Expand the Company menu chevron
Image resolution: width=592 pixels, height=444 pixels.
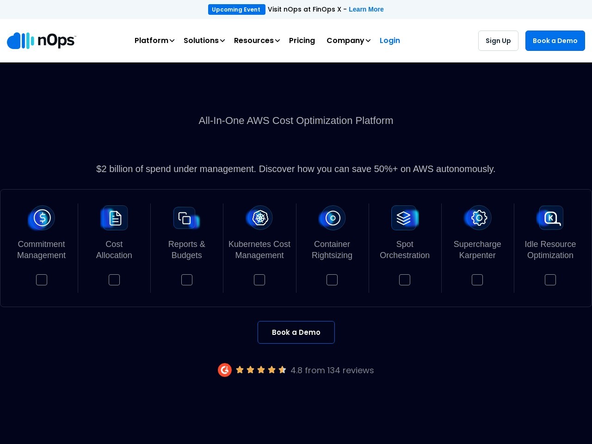pos(368,41)
